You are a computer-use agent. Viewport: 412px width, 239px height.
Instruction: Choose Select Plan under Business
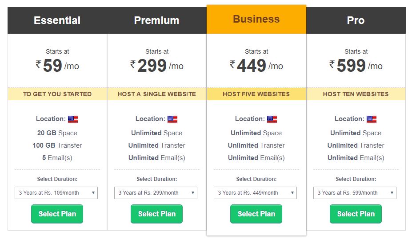click(x=256, y=214)
